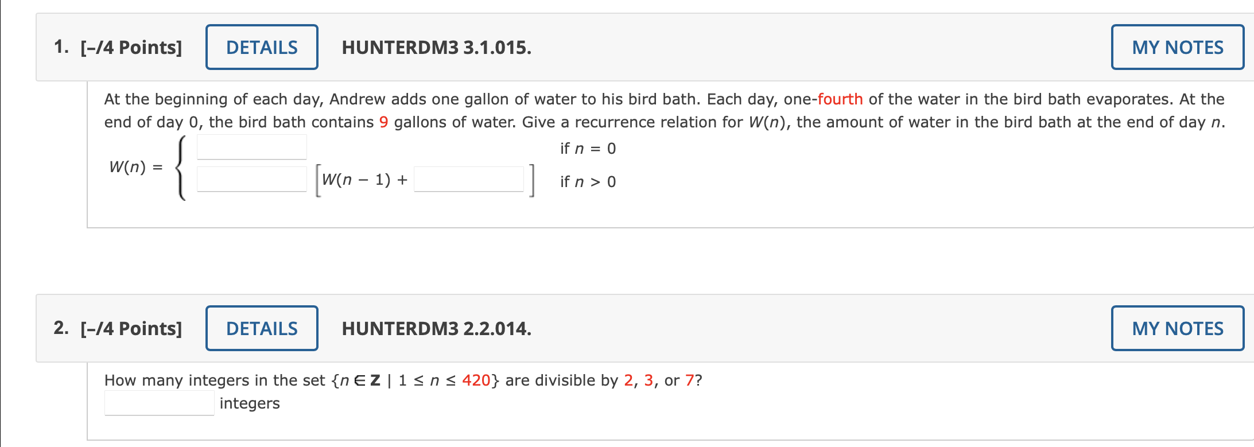Click the coefficient box before W(n − 1)
The image size is (1254, 447).
coord(251,179)
